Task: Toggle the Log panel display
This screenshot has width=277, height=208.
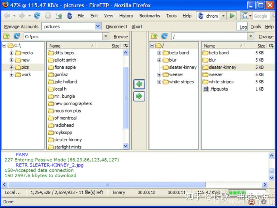Action: point(242,26)
